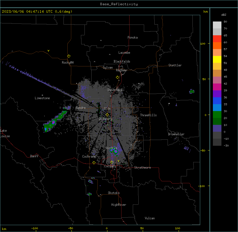Click the RockyMH town label
The height and width of the screenshot is (232, 238).
point(68,63)
